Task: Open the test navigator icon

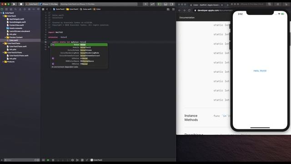Action: point(25,9)
